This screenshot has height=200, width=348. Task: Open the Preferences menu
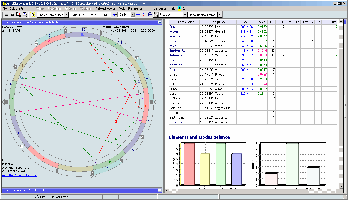(136, 8)
